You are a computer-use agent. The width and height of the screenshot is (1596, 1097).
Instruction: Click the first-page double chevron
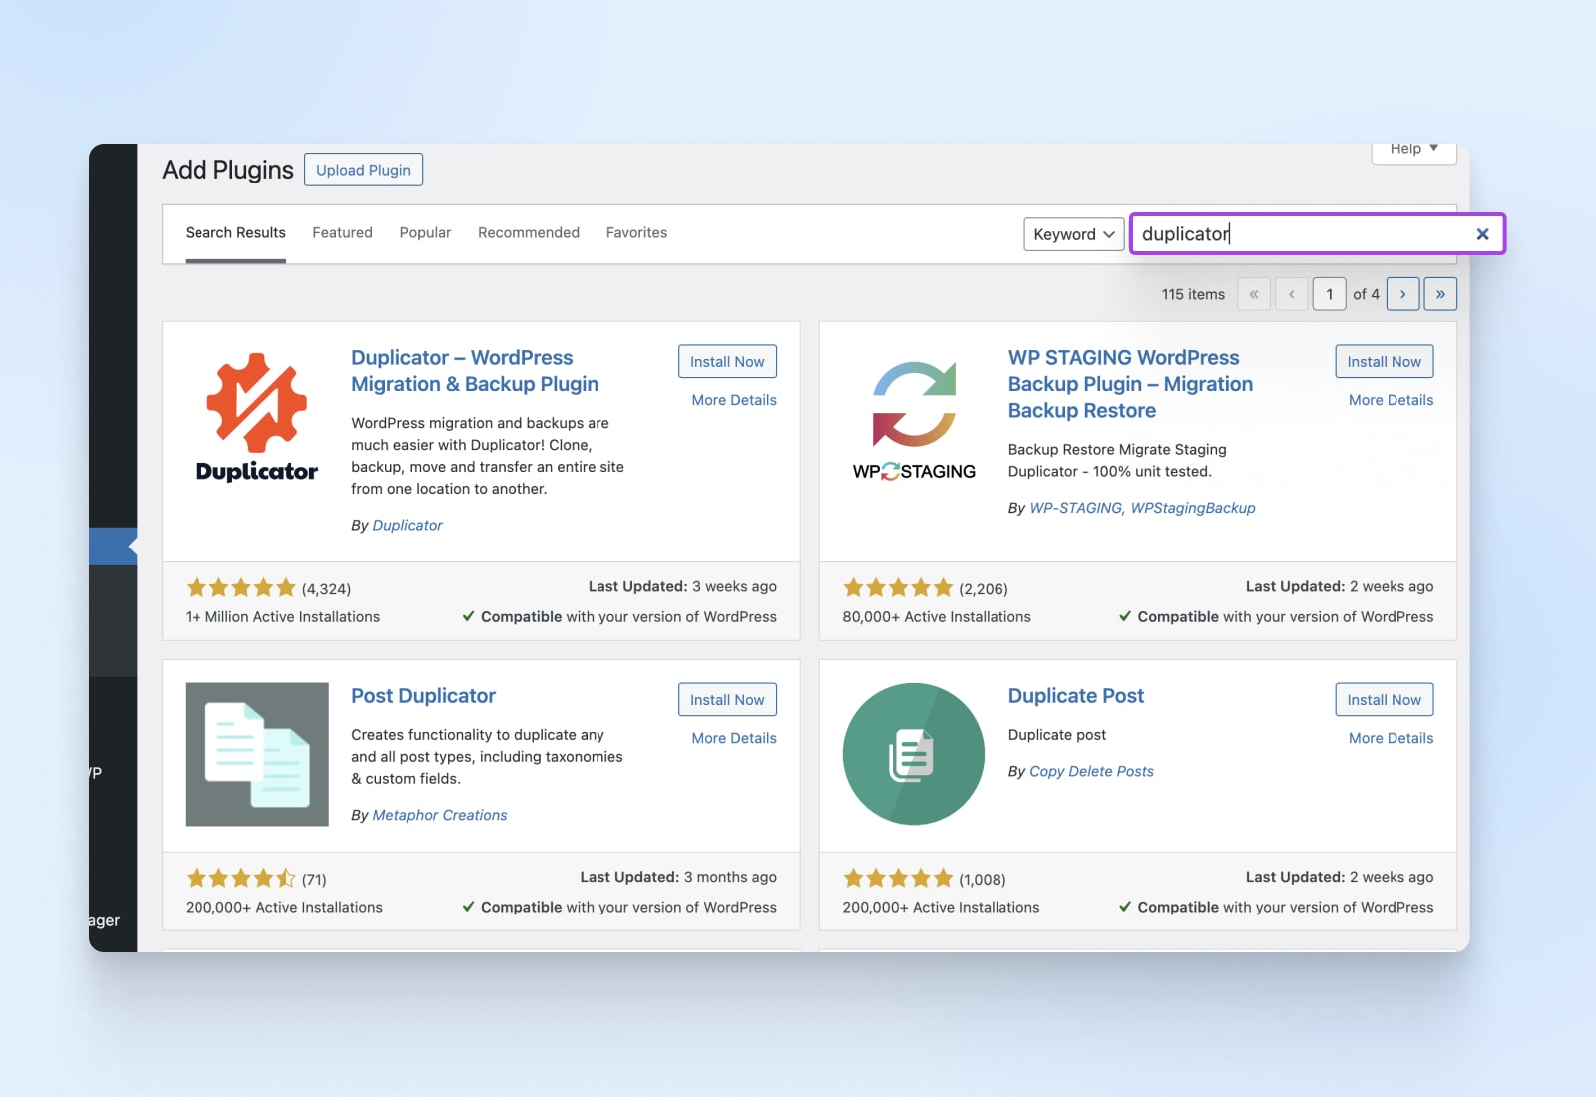pyautogui.click(x=1254, y=293)
